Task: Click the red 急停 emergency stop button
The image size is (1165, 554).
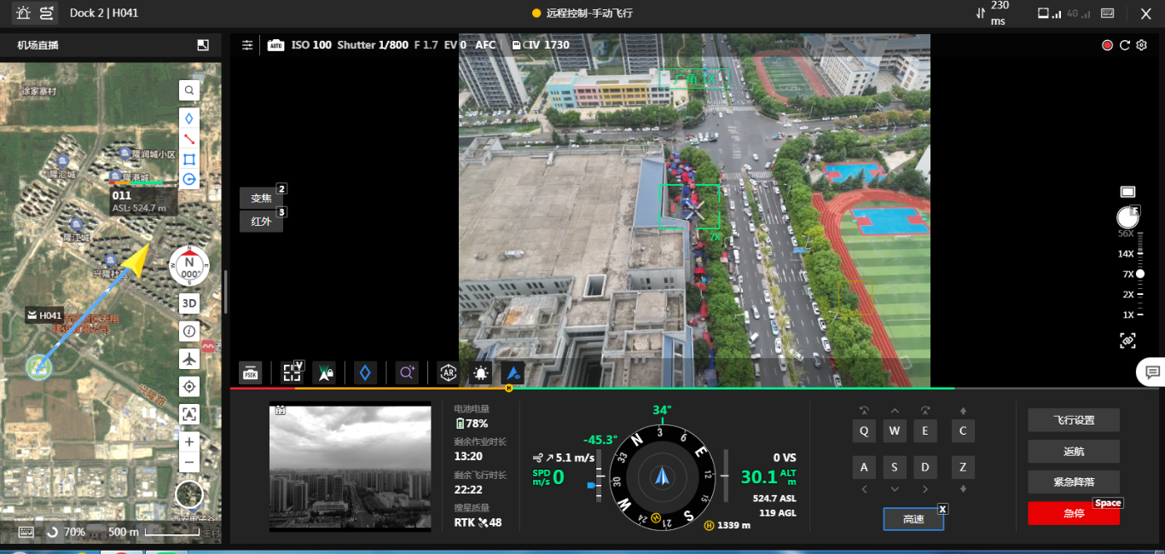Action: point(1073,513)
